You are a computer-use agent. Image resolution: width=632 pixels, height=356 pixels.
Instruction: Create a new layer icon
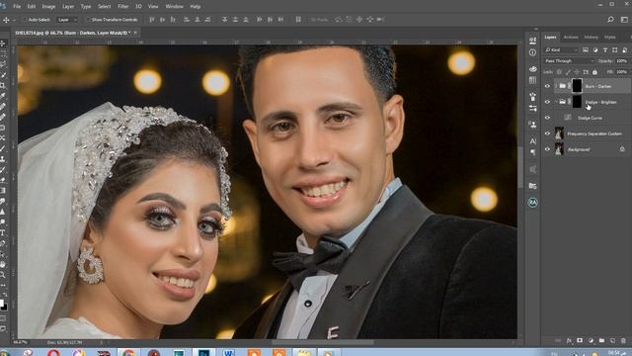point(612,340)
